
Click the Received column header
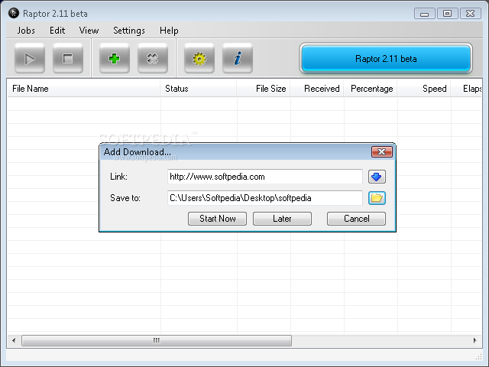(x=317, y=89)
